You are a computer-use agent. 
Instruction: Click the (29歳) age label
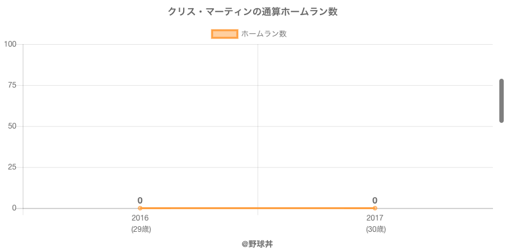(x=141, y=229)
